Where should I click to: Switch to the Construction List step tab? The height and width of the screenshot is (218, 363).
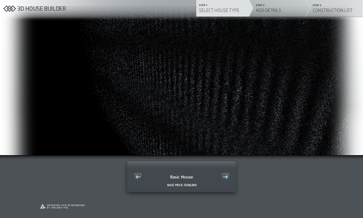click(x=332, y=10)
